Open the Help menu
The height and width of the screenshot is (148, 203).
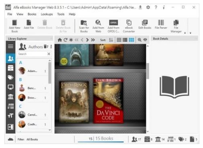[x=72, y=14]
